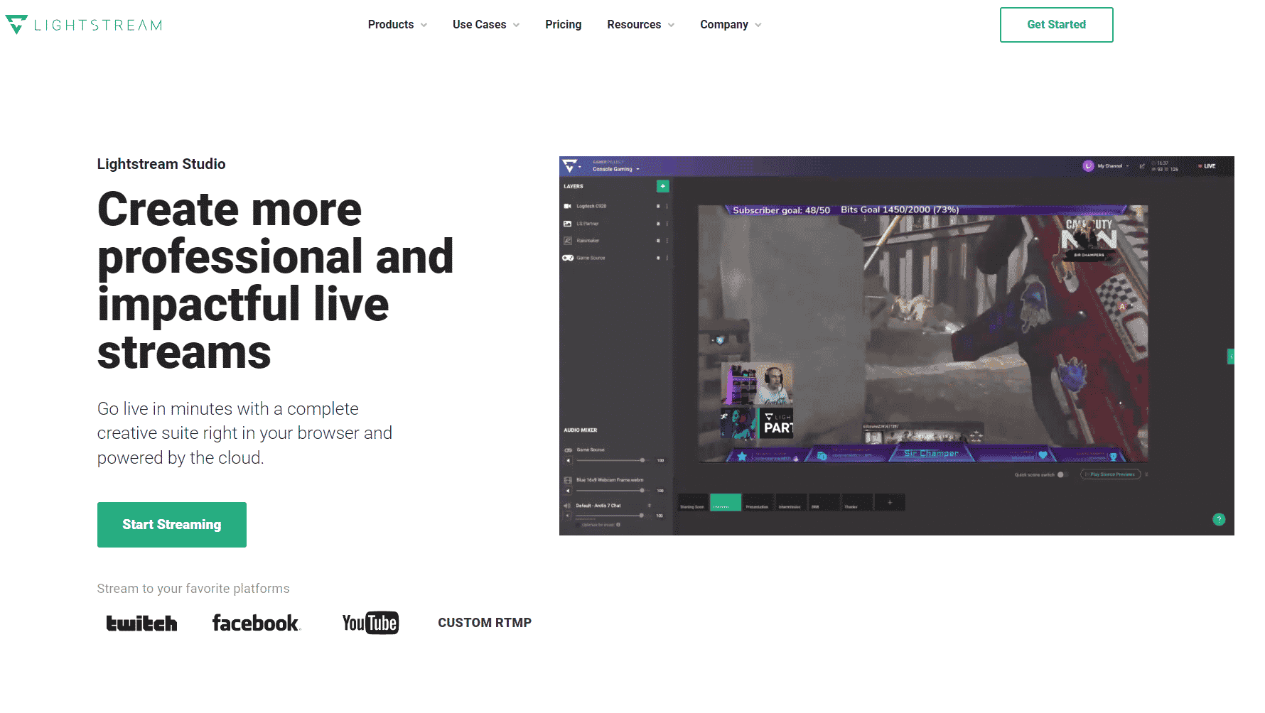
Task: Expand the chevron next to Resources
Action: (x=671, y=25)
